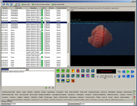Viewport: 137px width, 106px height.
Task: Expand the Camera Direction descend dropdown
Action: [x=135, y=104]
